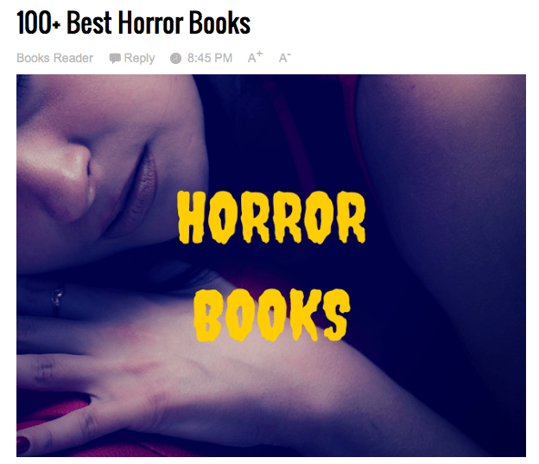Click the clock icon beside the timestamp
The height and width of the screenshot is (464, 539).
click(175, 58)
